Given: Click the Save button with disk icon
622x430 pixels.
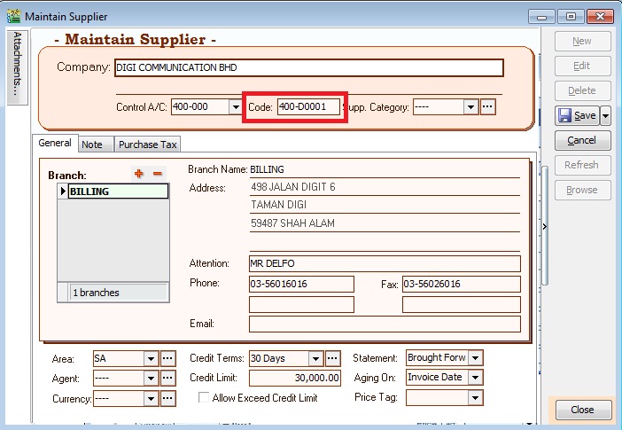Looking at the screenshot, I should click(x=576, y=115).
